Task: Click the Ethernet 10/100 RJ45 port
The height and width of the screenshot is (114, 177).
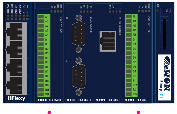Action: pyautogui.click(x=108, y=41)
